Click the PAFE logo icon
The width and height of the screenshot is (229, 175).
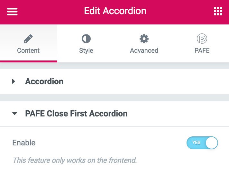tap(202, 39)
